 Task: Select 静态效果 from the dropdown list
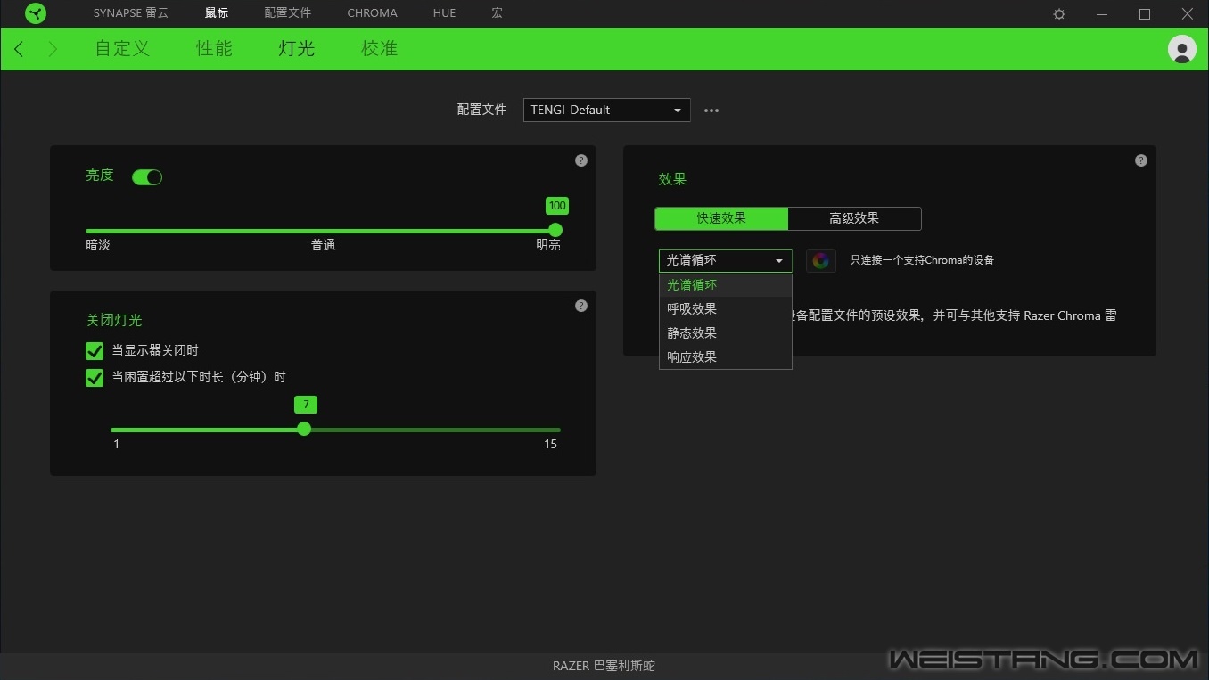(726, 333)
